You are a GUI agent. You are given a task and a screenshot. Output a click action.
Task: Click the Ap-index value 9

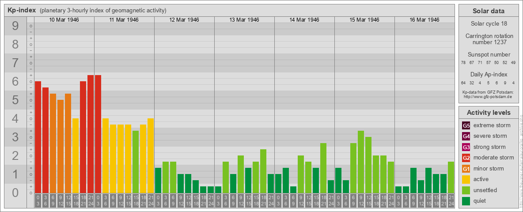pyautogui.click(x=505, y=83)
